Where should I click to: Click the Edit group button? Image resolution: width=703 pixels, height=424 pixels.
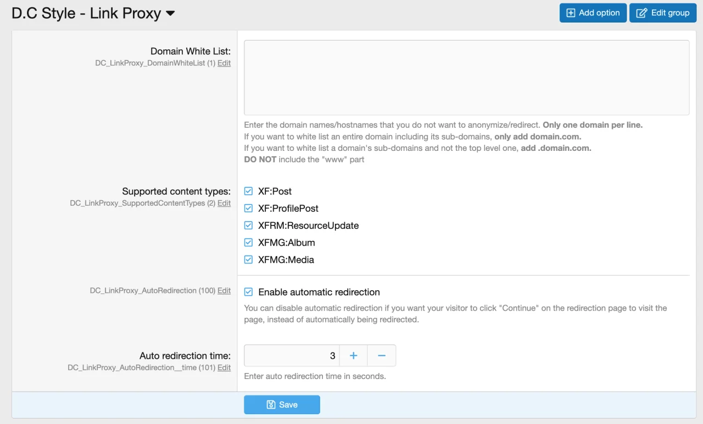pos(662,13)
